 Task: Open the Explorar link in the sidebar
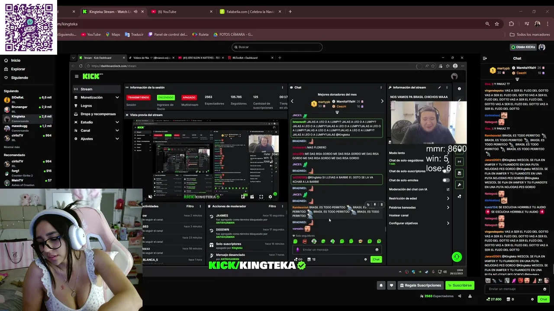click(x=18, y=69)
